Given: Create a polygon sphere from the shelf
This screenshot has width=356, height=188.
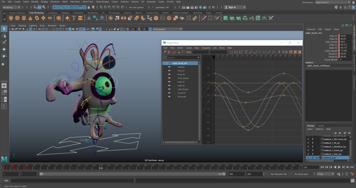Looking at the screenshot, I should pos(11,18).
